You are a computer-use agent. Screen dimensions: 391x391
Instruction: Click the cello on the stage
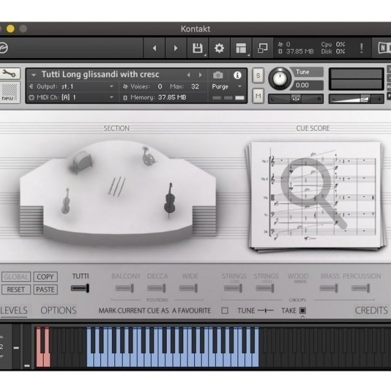(x=169, y=201)
